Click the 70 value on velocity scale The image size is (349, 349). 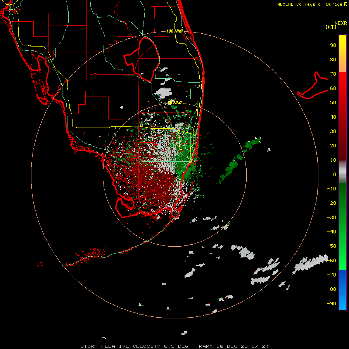pos(333,74)
